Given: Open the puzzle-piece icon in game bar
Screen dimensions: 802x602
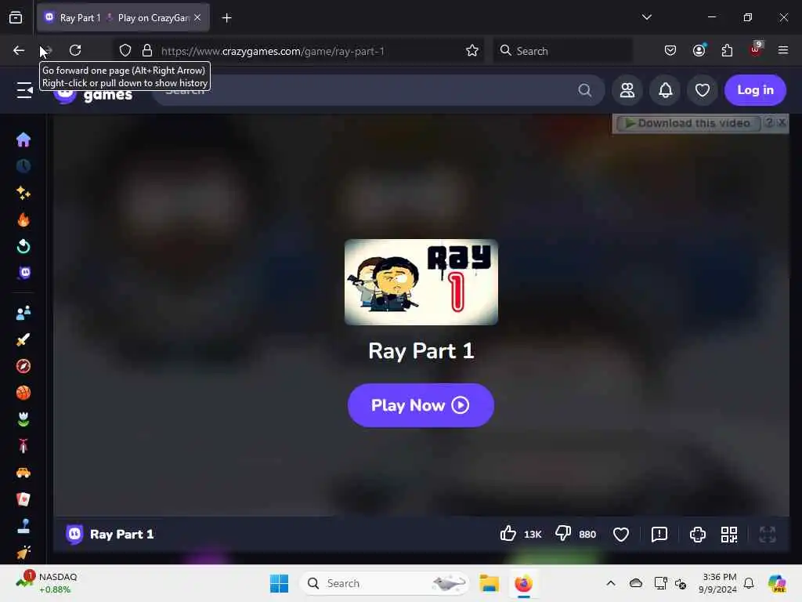Looking at the screenshot, I should pyautogui.click(x=698, y=535).
